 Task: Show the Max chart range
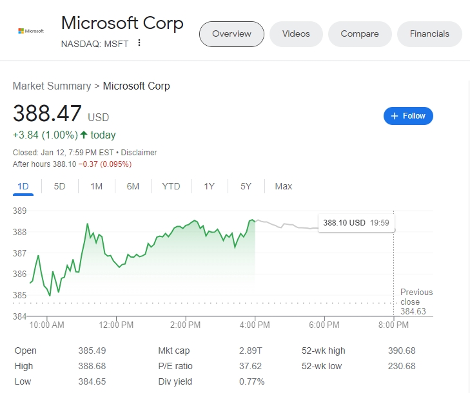[283, 186]
